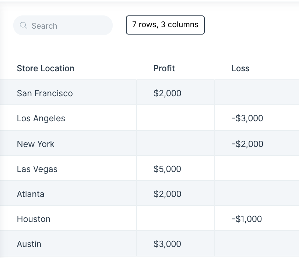Viewport: 299px width, 258px height.
Task: Select the Houston store cell
Action: pos(68,218)
